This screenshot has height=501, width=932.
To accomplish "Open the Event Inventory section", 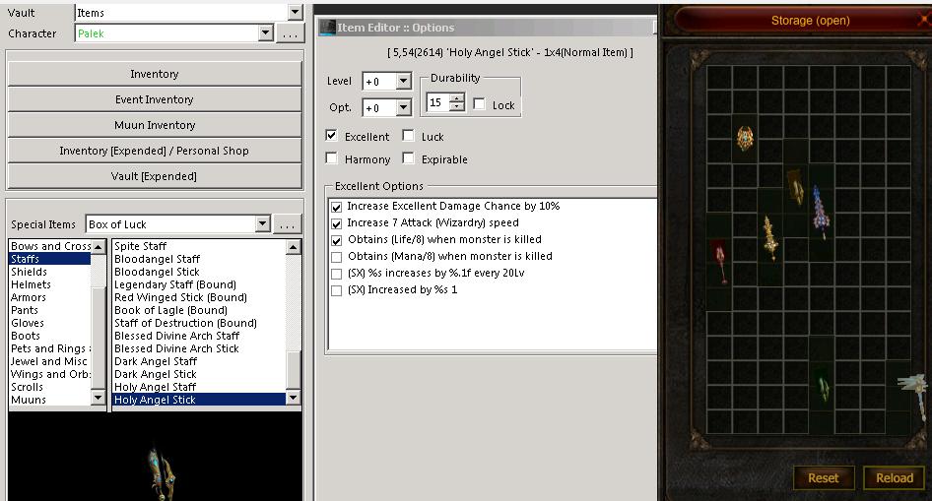I will pyautogui.click(x=155, y=99).
